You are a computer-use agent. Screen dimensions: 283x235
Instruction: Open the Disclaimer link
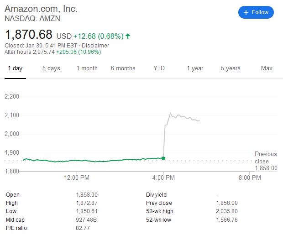click(x=95, y=46)
